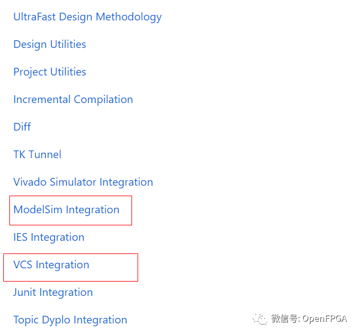The width and height of the screenshot is (358, 335).
Task: Open the Diff link
Action: [22, 127]
